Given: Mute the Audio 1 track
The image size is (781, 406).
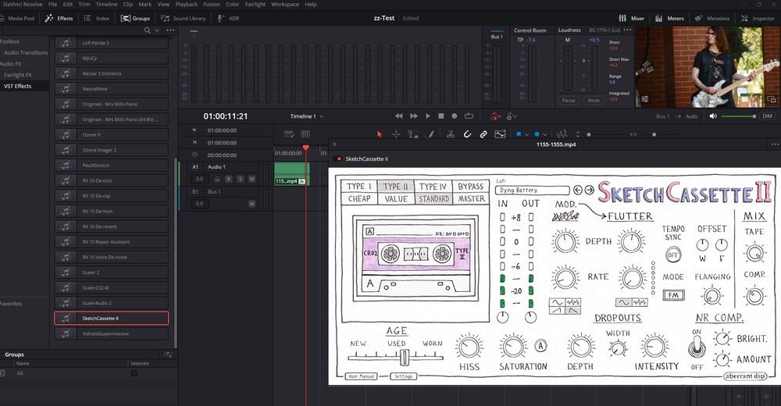Looking at the screenshot, I should click(251, 179).
